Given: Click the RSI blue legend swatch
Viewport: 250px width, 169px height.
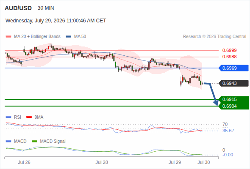Looking at the screenshot, I should tap(8, 117).
